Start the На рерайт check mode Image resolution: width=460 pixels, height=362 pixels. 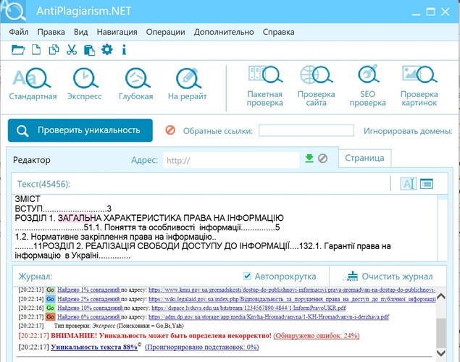pyautogui.click(x=187, y=84)
